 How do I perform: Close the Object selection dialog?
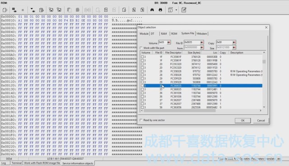click(266, 27)
